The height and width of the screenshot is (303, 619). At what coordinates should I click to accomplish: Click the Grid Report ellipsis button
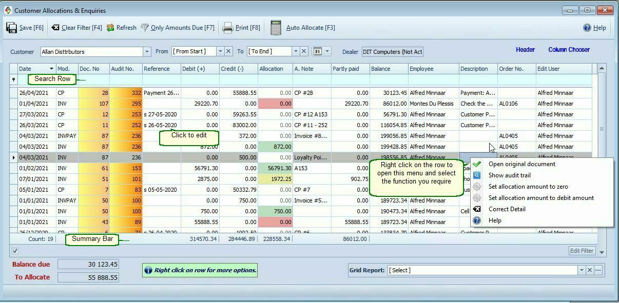597,270
